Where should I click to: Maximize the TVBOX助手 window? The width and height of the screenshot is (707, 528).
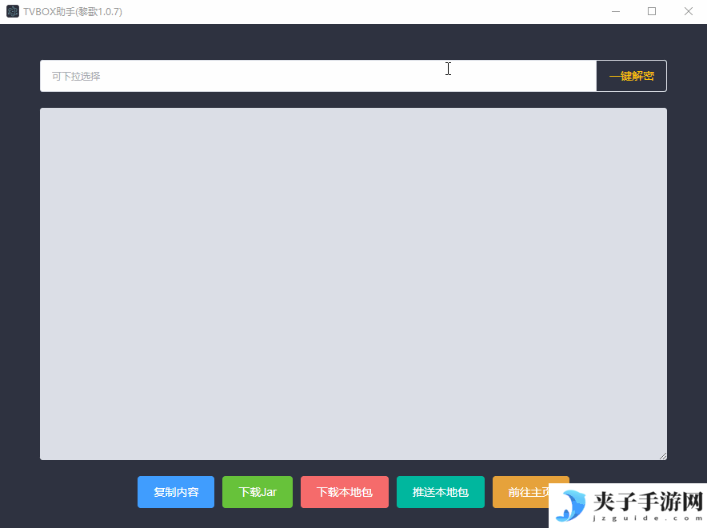coord(652,11)
